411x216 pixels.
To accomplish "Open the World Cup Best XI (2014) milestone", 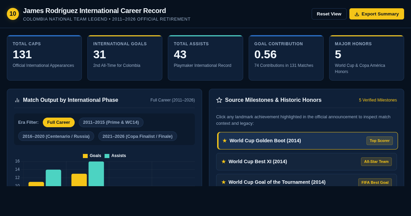I will click(x=307, y=161).
